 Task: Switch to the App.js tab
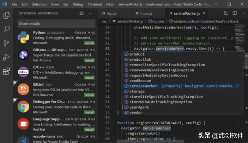click(x=111, y=13)
